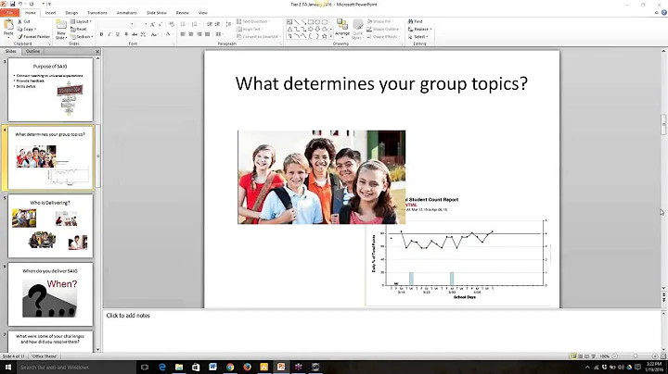Click the Decrease List Level icon
This screenshot has height=374, width=668.
tap(210, 24)
